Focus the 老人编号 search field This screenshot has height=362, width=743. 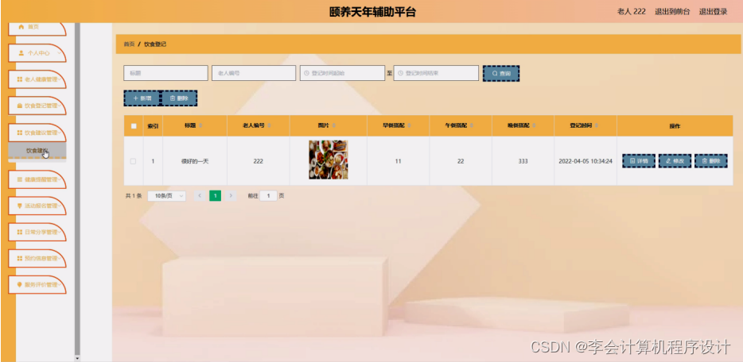pyautogui.click(x=254, y=73)
